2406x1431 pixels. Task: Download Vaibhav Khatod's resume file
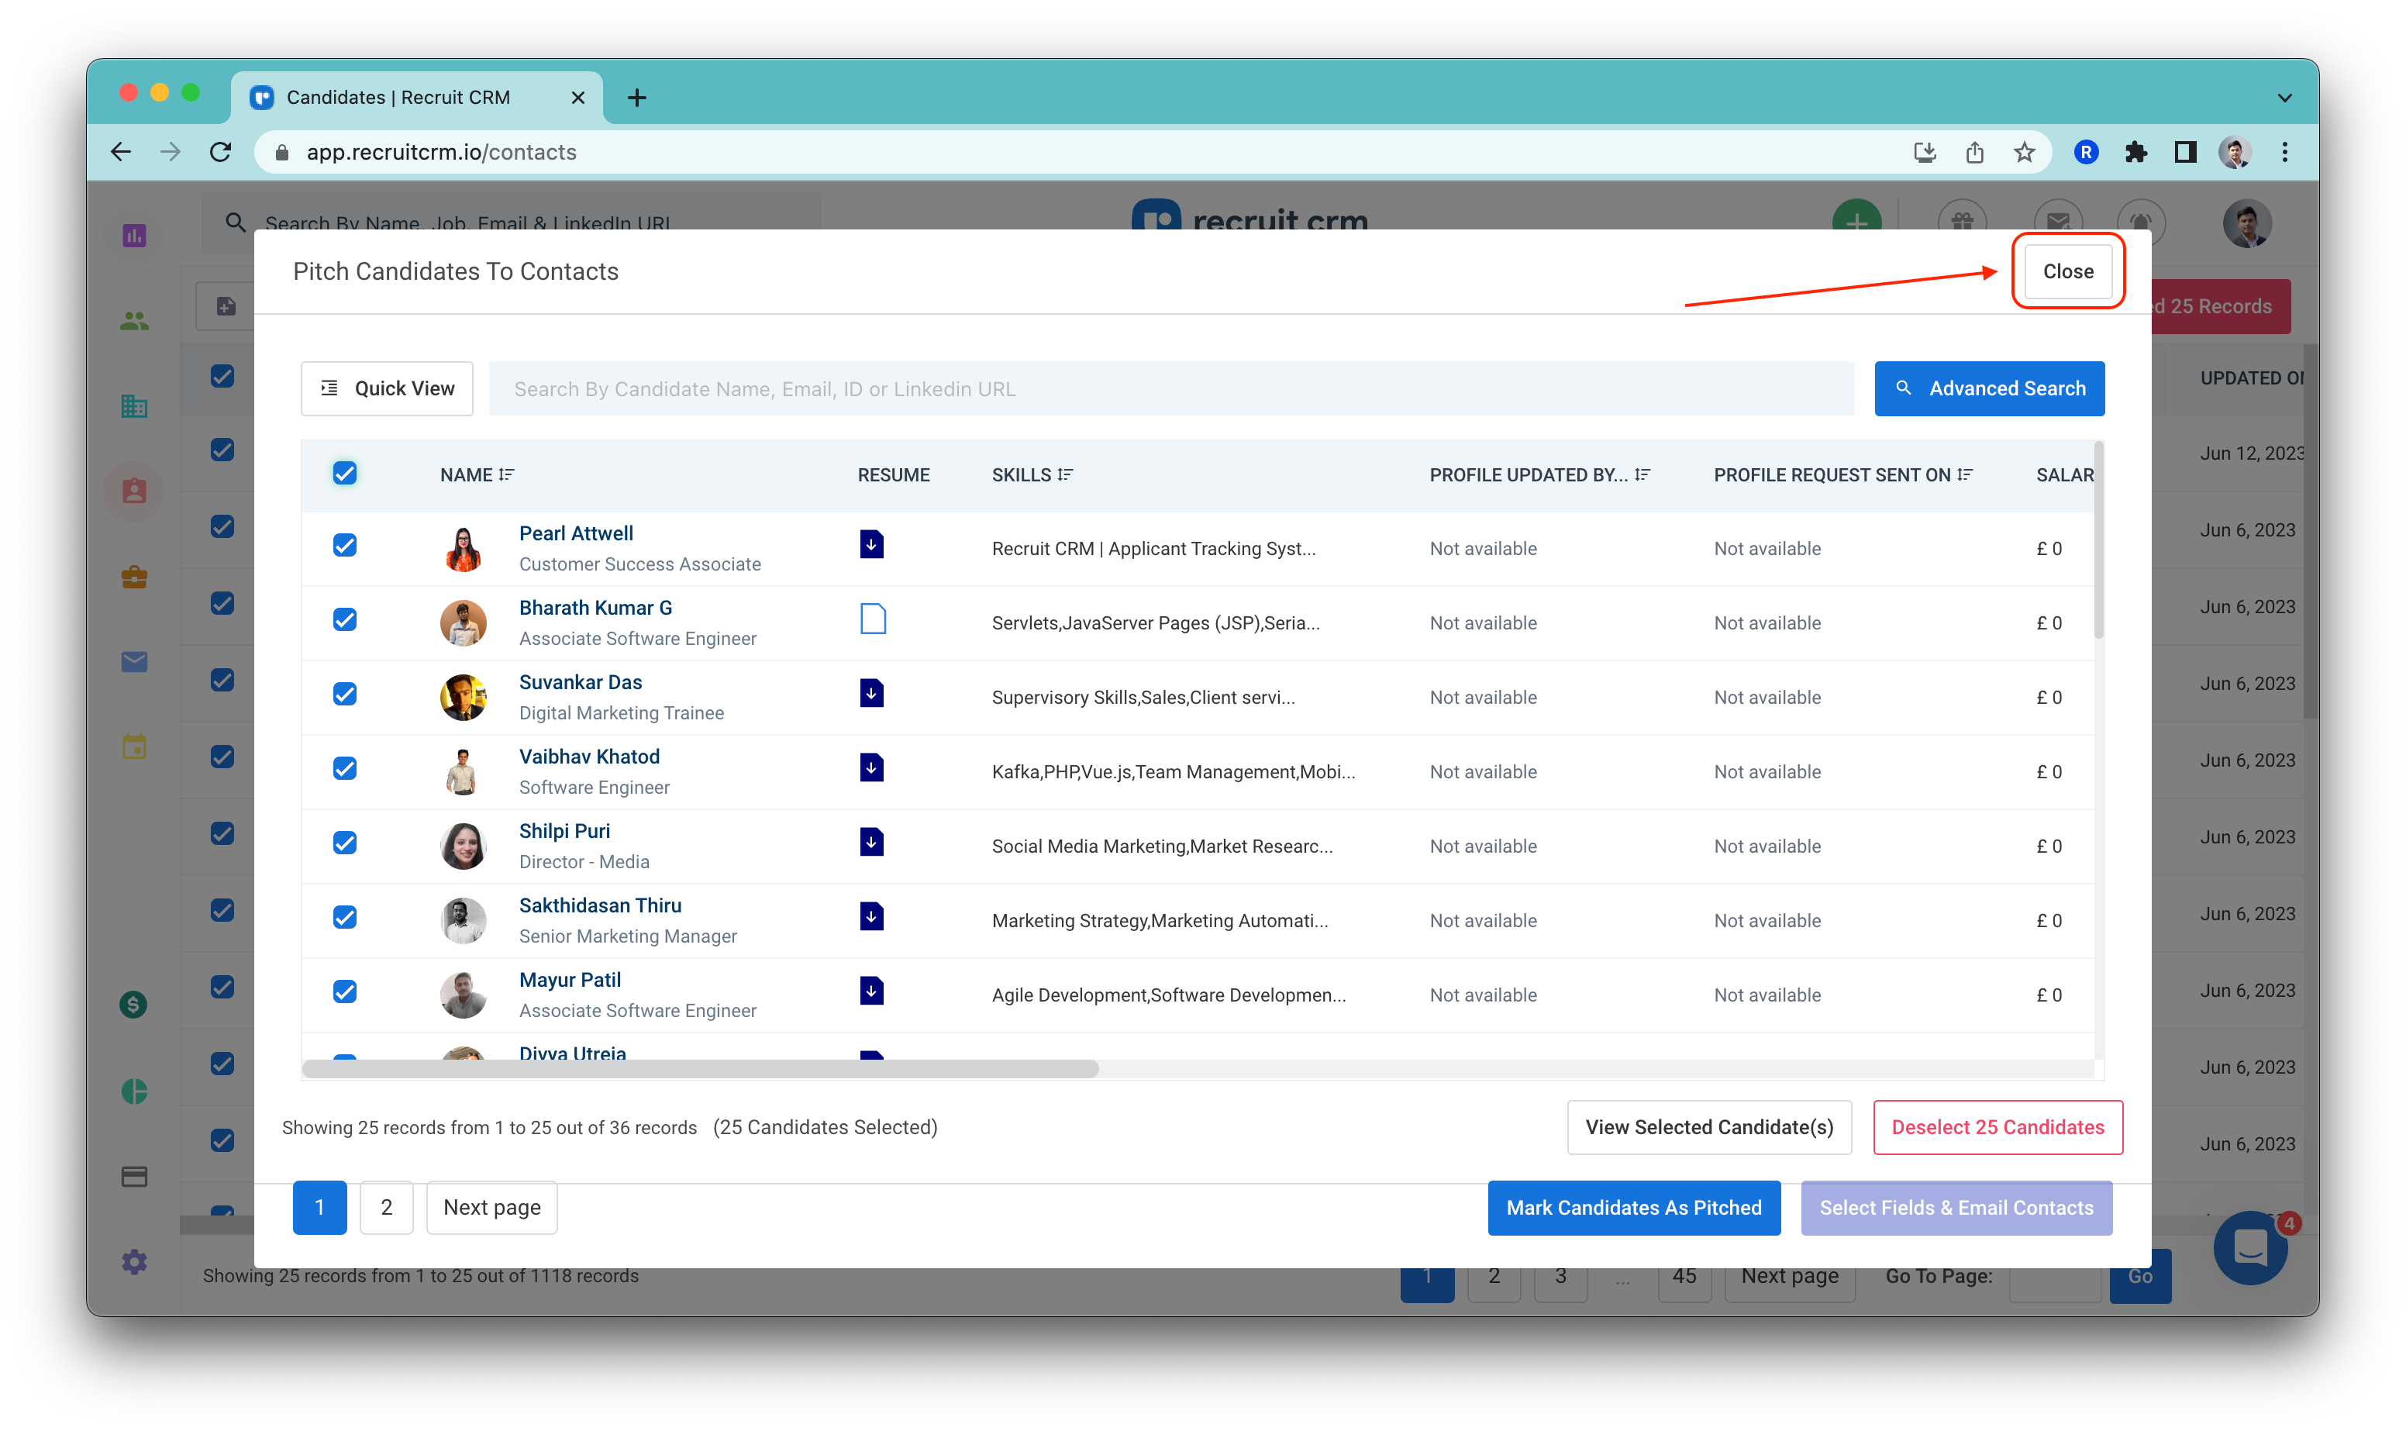click(x=871, y=767)
